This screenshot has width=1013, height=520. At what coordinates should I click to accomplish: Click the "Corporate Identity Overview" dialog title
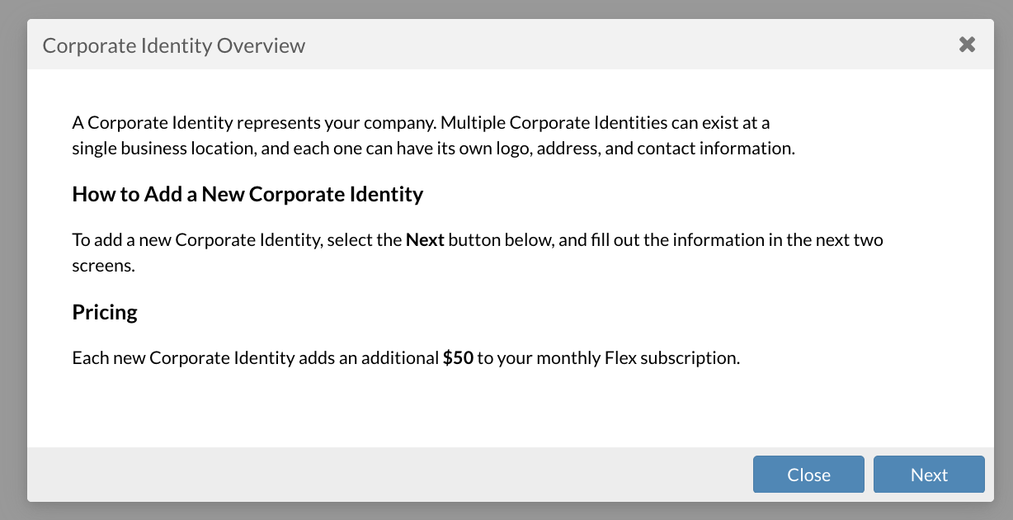point(174,45)
